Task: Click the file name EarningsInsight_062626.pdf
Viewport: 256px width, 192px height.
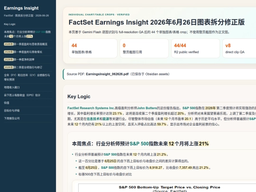Action: pyautogui.click(x=107, y=74)
